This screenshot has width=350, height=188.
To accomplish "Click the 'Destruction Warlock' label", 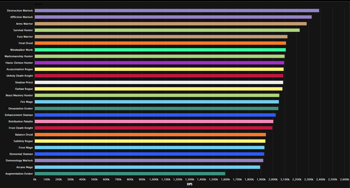I will (20, 10).
